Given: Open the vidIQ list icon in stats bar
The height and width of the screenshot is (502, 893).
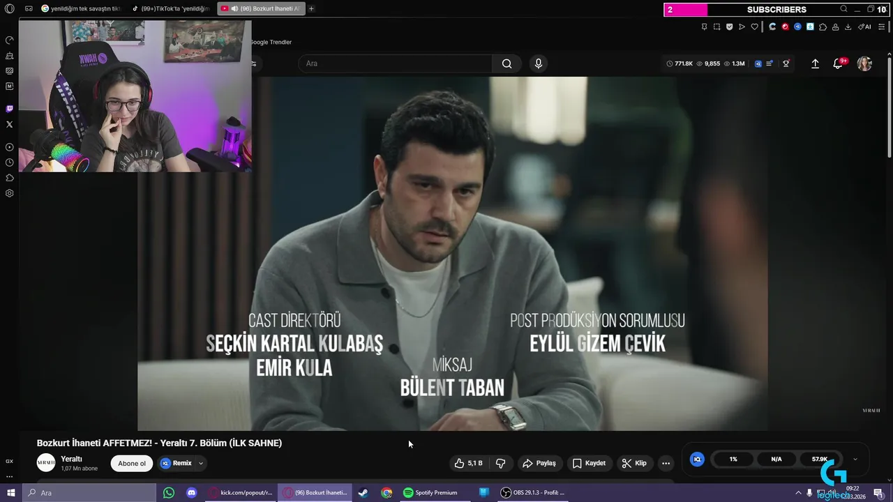Looking at the screenshot, I should 770,63.
